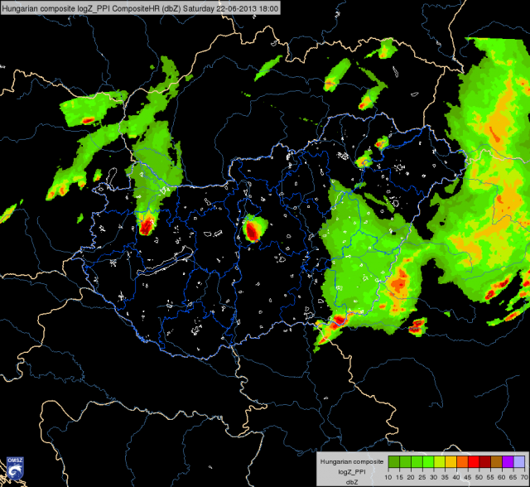The height and width of the screenshot is (487, 530).
Task: Click the 'dbZ' unit label in the legend
Action: 352,482
